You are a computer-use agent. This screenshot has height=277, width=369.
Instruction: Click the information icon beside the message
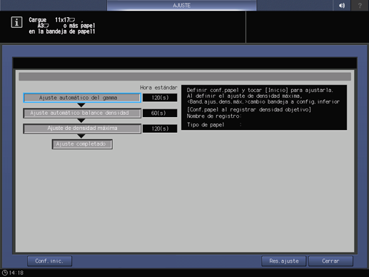point(16,22)
